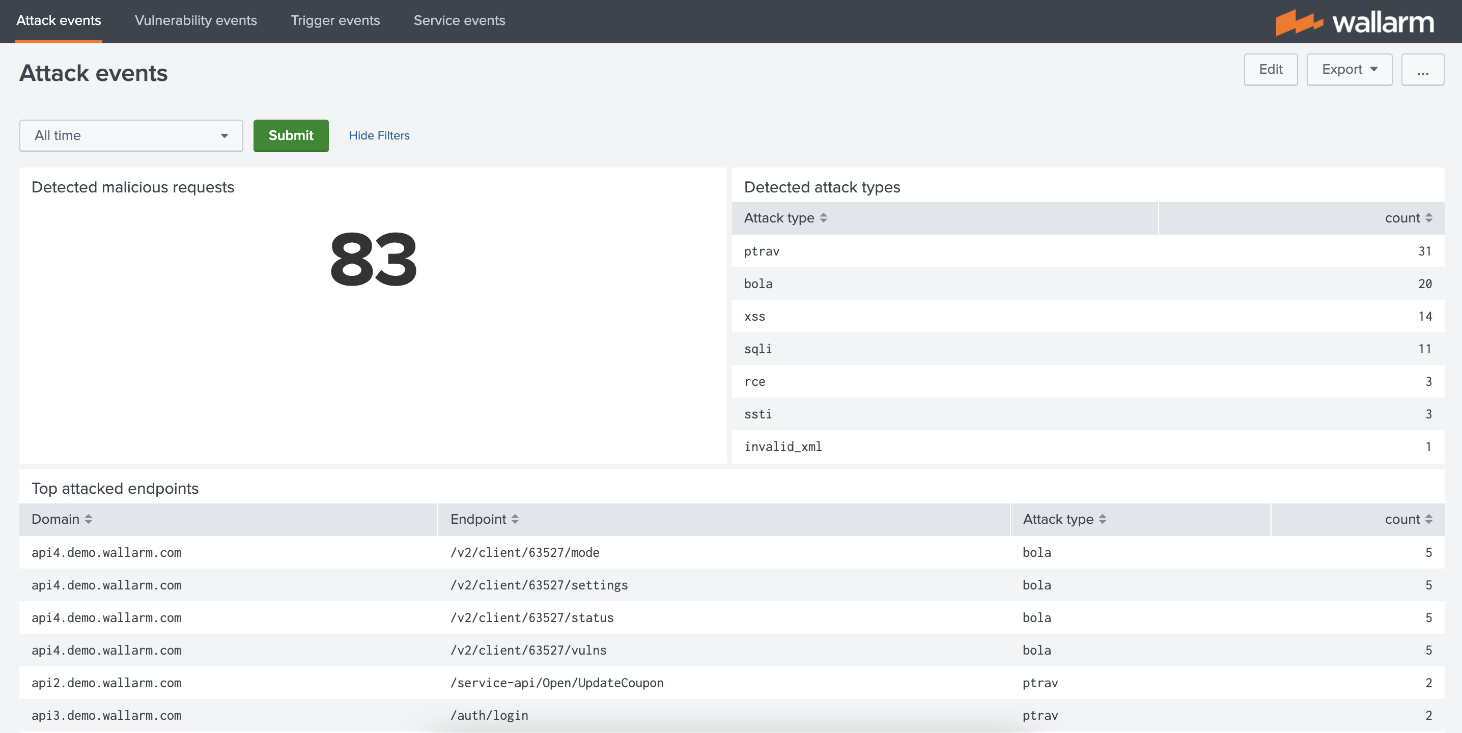Screen dimensions: 1462x733
Task: Switch to Vulnerability events tab
Action: pos(196,20)
